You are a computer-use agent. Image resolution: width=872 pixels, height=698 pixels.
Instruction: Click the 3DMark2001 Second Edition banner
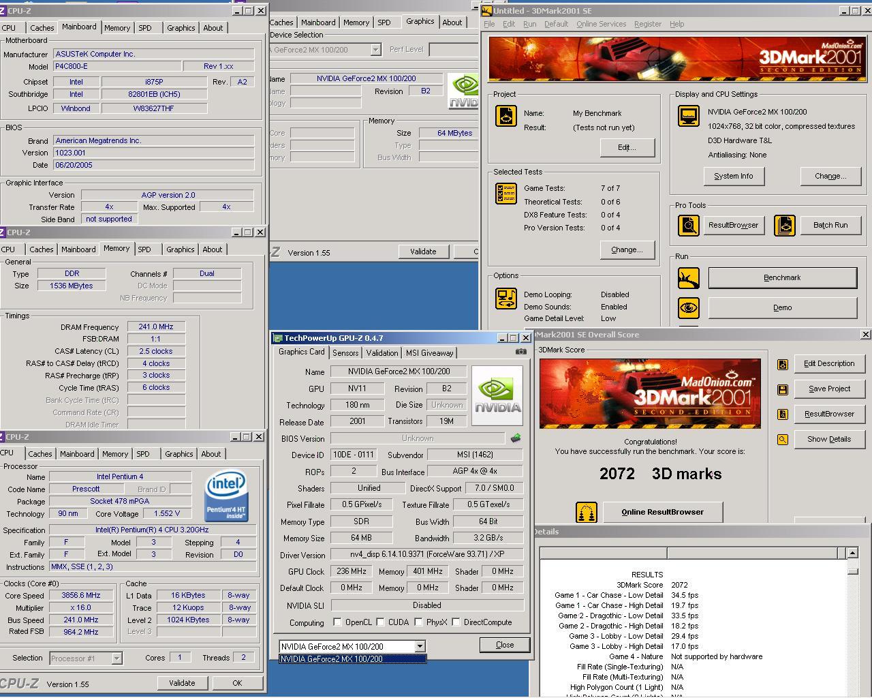click(x=678, y=59)
